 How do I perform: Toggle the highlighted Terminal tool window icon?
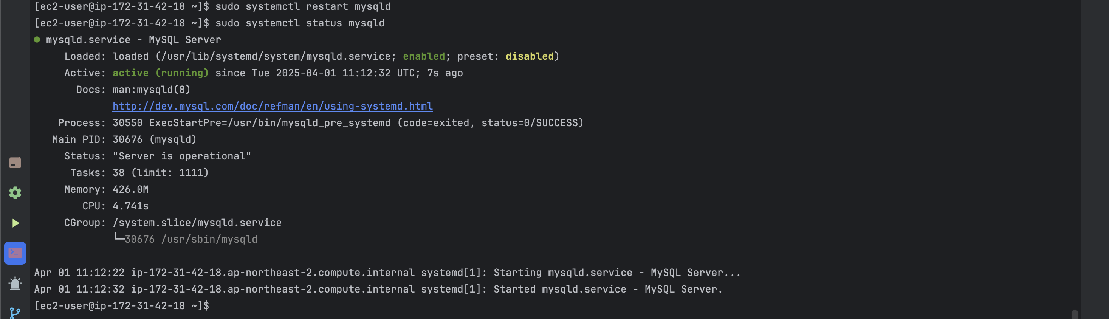click(x=15, y=253)
